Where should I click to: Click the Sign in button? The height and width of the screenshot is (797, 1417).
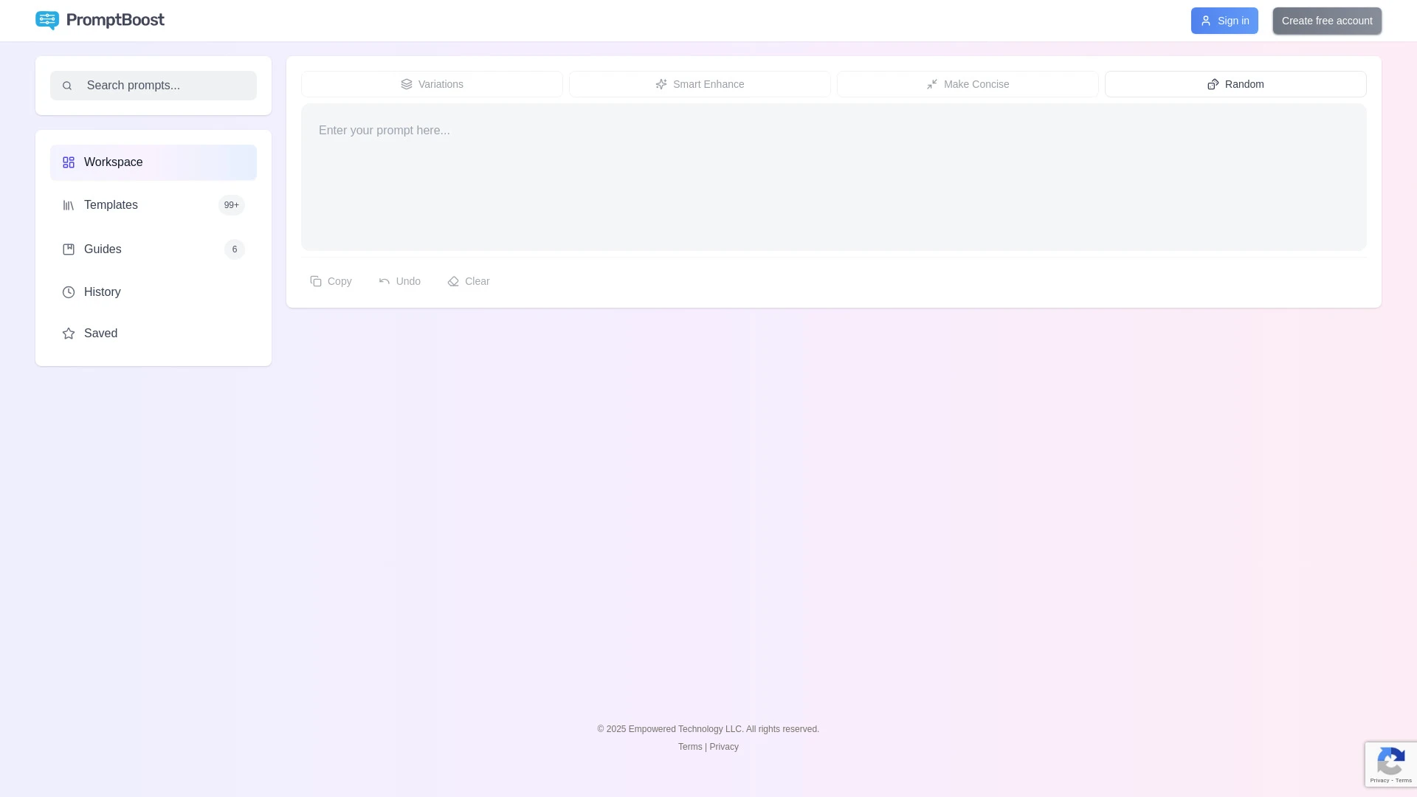pyautogui.click(x=1224, y=20)
